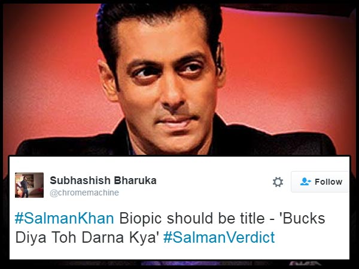Open the gear settings icon on the tweet

click(x=278, y=182)
